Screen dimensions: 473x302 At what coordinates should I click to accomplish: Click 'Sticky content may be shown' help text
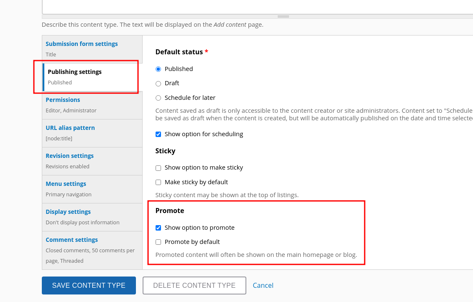227,195
